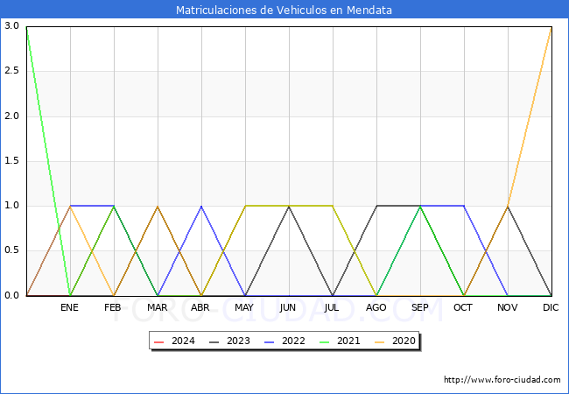569x394 pixels.
Task: Click the 2024 legend entry
Action: [174, 341]
